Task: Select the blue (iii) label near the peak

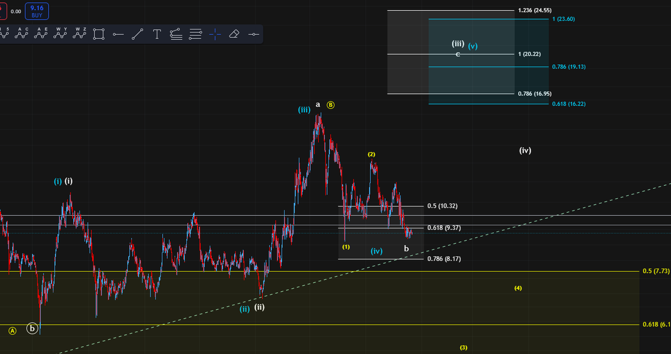Action: click(x=304, y=110)
